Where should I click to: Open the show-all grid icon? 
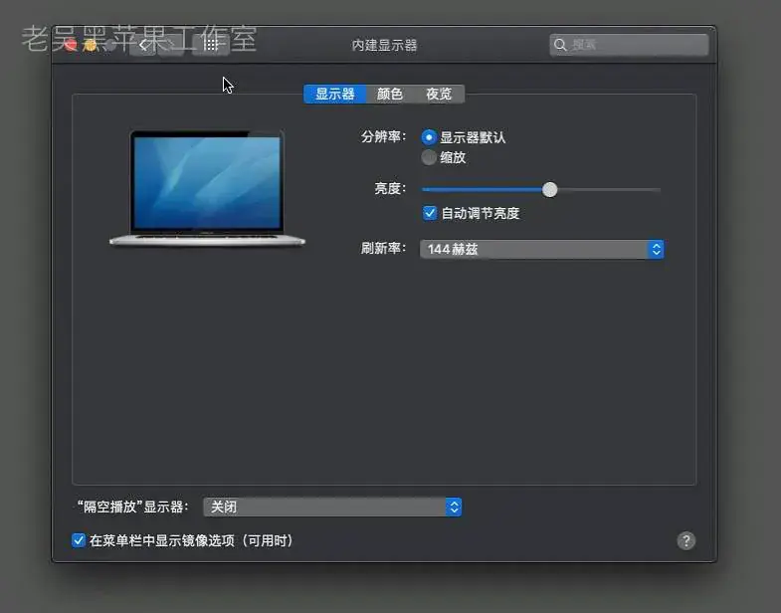[x=211, y=46]
